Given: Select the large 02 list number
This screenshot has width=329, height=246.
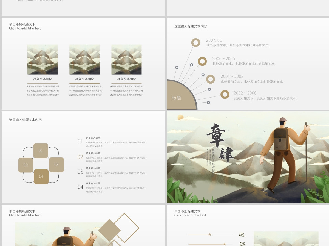Looking at the screenshot, I should point(80,157).
